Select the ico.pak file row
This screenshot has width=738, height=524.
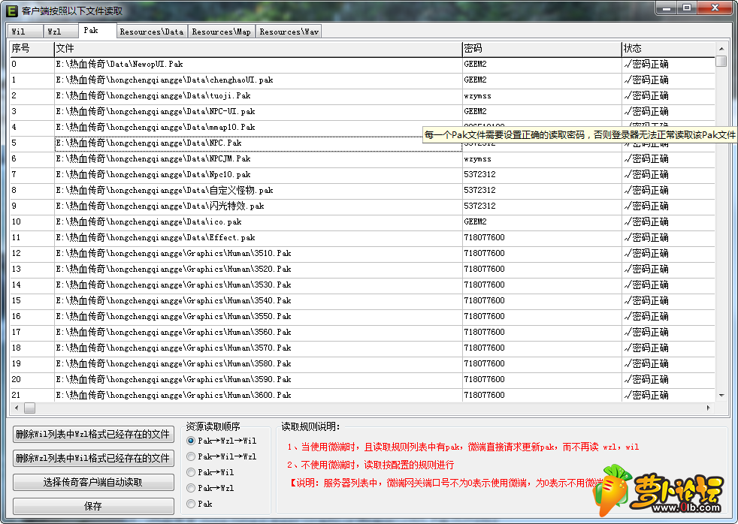coord(362,221)
